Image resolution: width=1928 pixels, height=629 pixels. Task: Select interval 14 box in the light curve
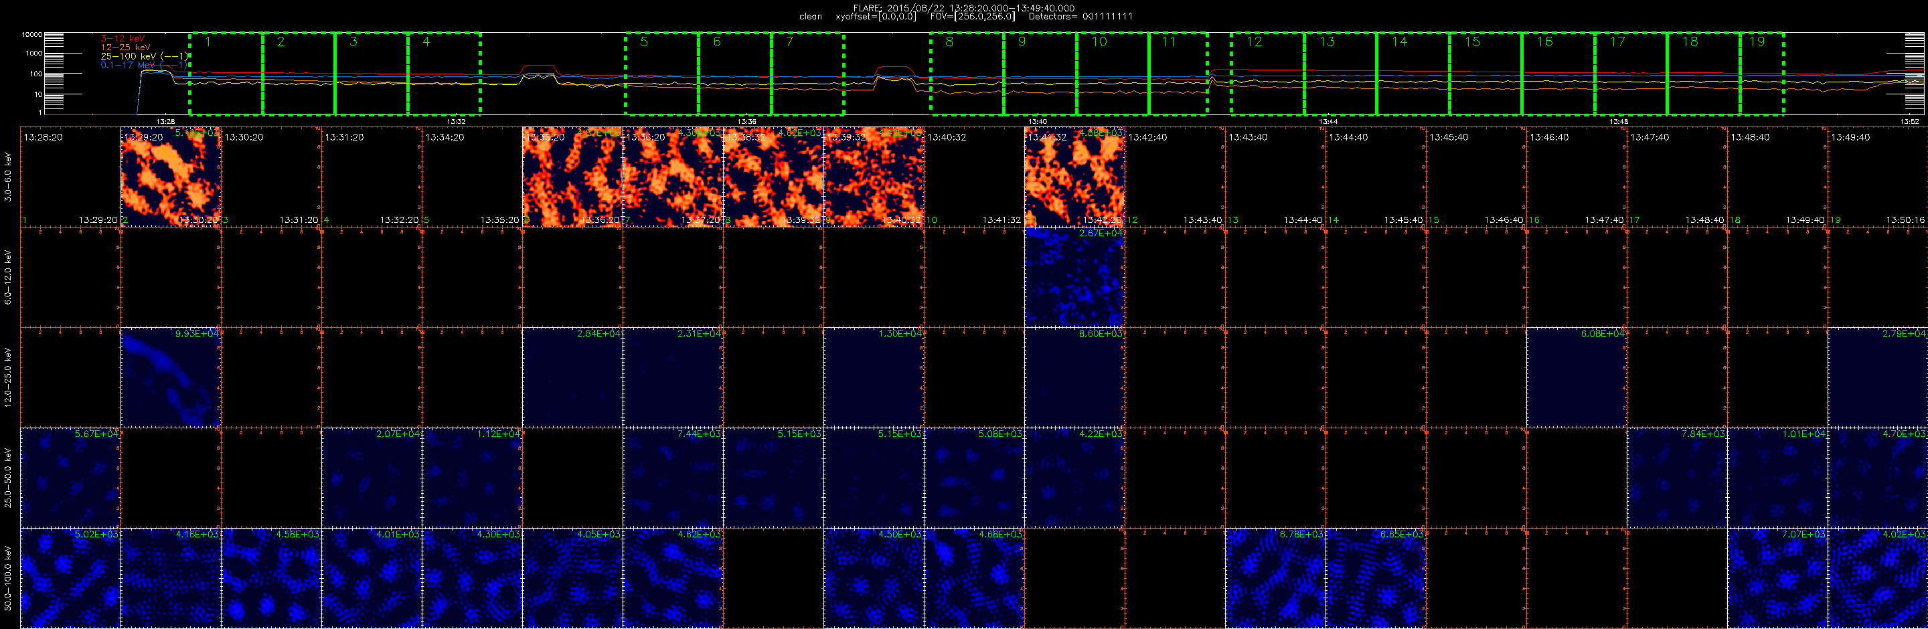click(x=1413, y=74)
